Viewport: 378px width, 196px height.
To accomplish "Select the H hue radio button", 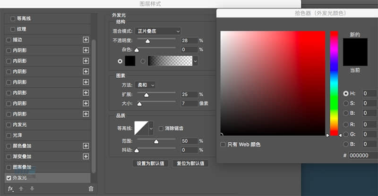I will pos(346,93).
